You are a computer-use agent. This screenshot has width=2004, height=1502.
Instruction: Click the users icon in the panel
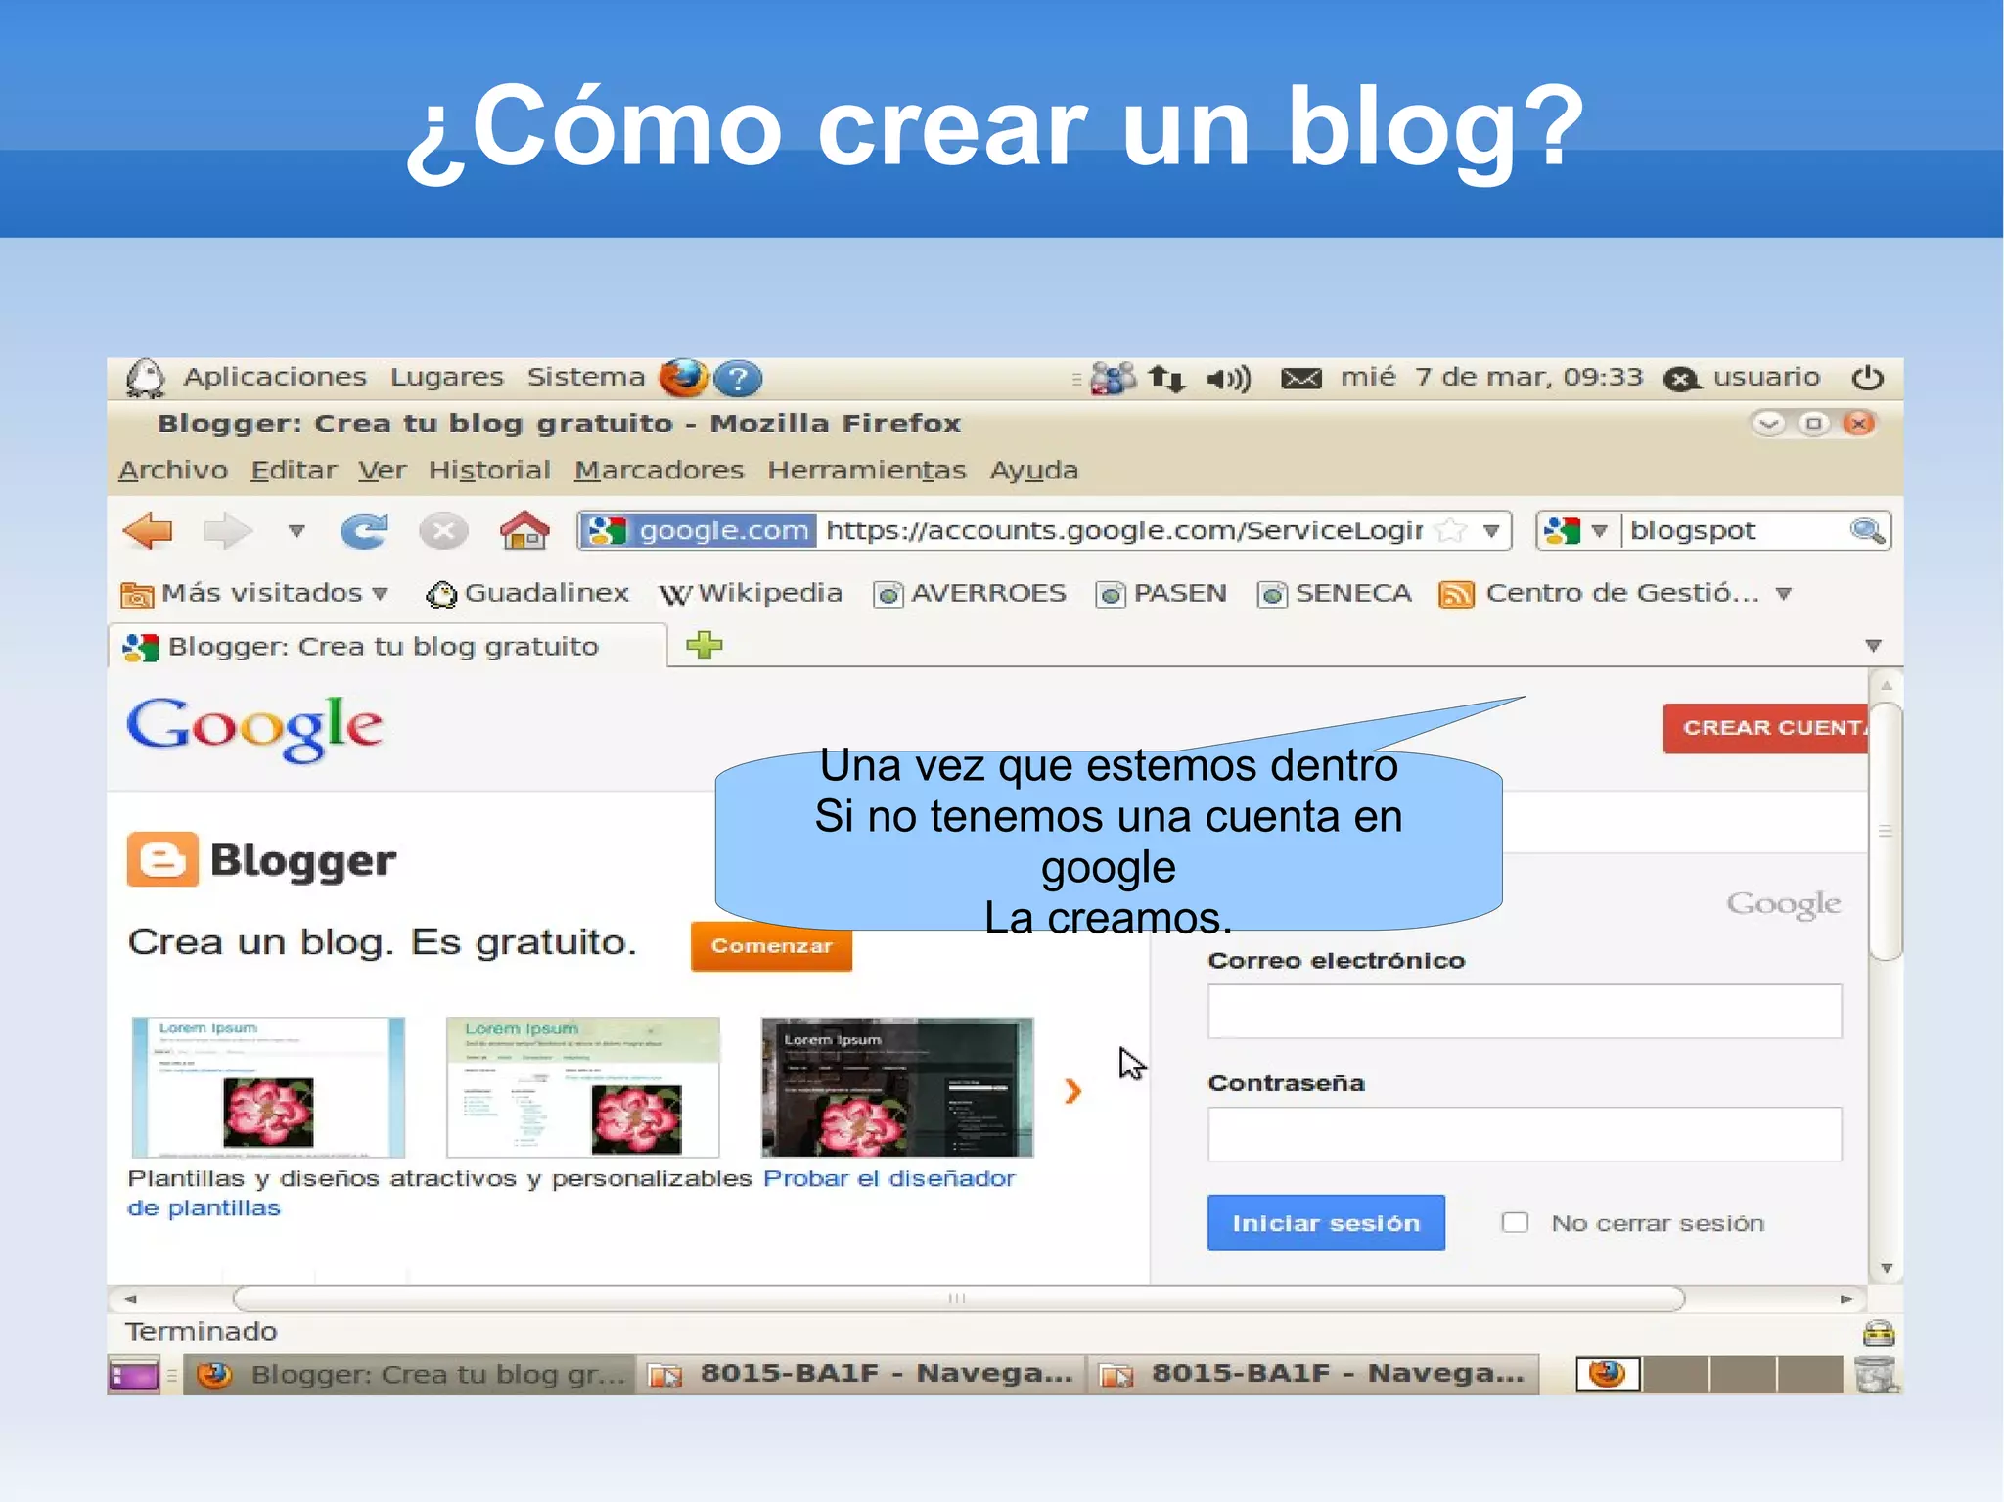coord(1114,378)
